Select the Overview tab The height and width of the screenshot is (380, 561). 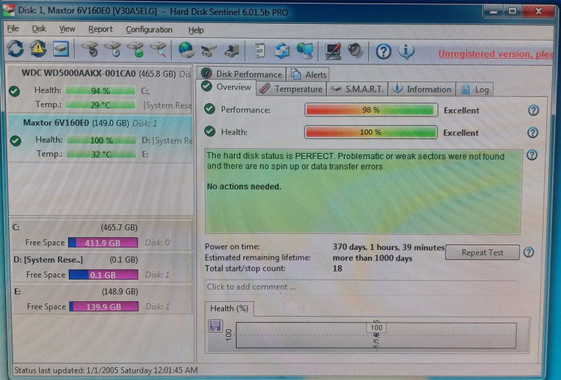coord(227,87)
